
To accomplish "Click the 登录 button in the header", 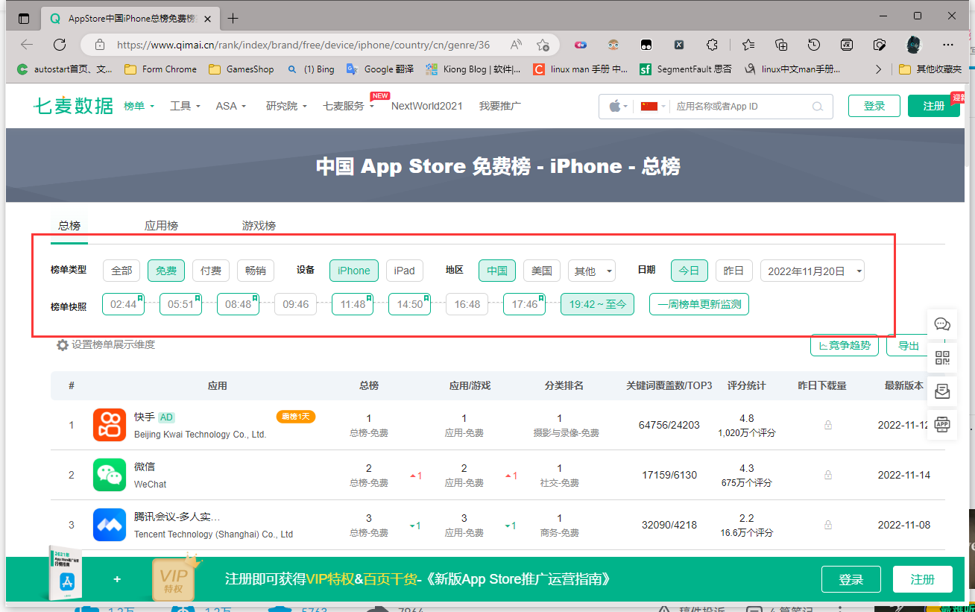I will (874, 106).
